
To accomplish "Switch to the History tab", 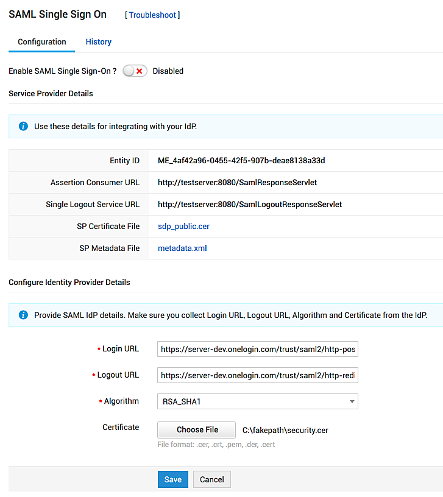I will coord(98,42).
